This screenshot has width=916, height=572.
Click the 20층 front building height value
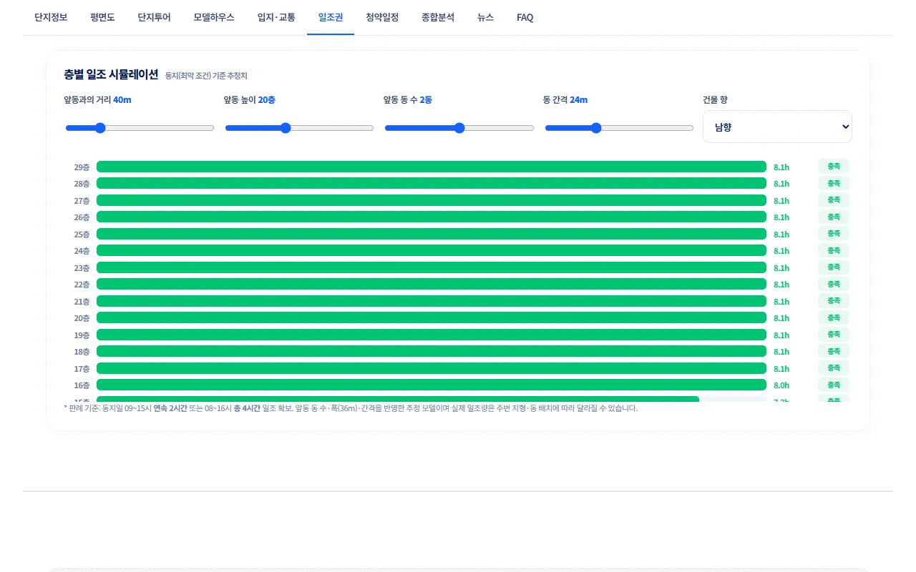click(x=266, y=100)
